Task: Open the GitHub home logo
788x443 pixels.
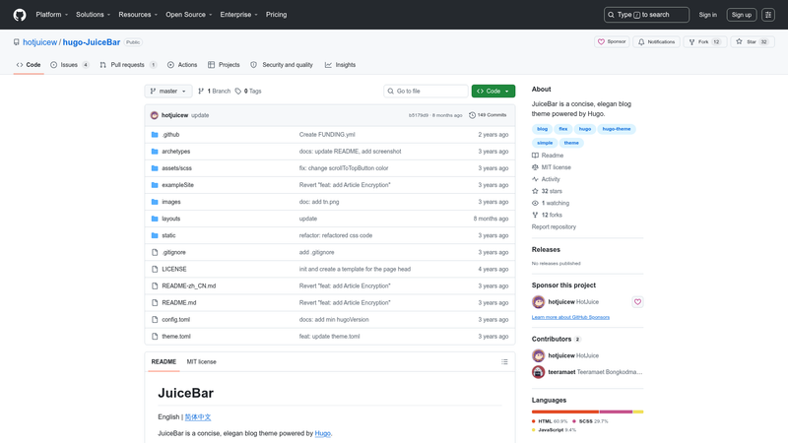Action: pyautogui.click(x=20, y=15)
